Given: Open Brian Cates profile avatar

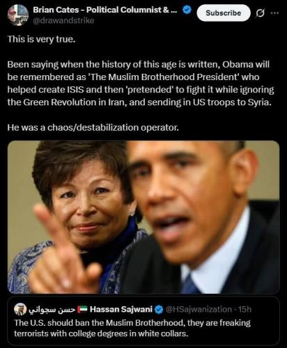Looking at the screenshot, I should (x=18, y=15).
